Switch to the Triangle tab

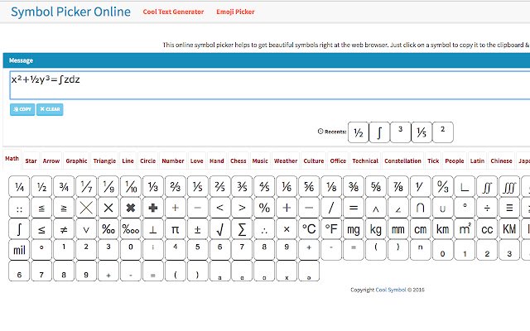click(104, 161)
